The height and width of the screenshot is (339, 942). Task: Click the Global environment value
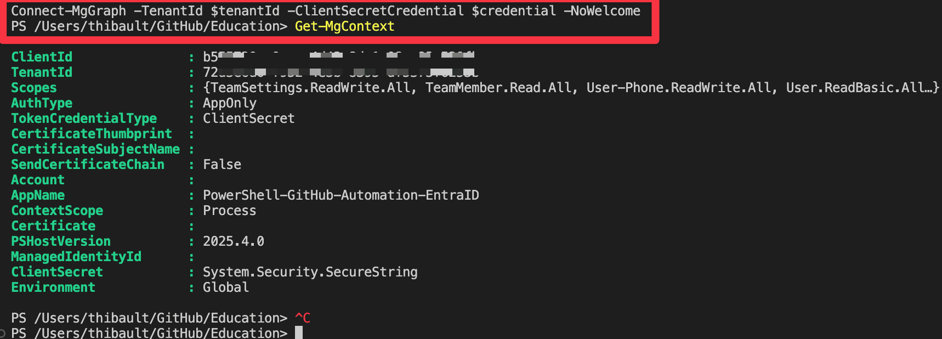(225, 287)
